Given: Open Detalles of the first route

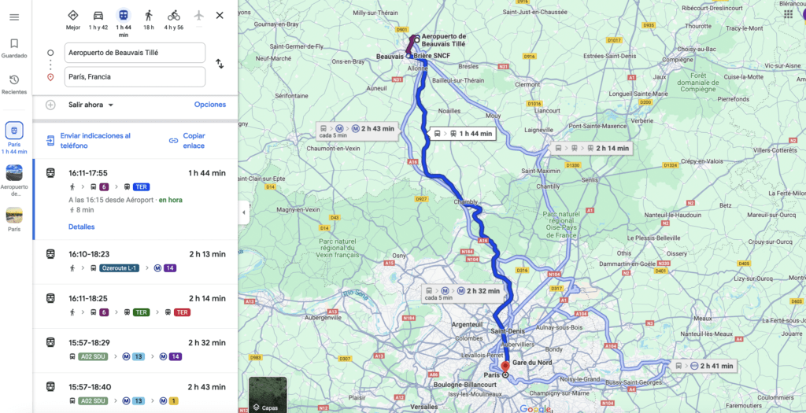Looking at the screenshot, I should pyautogui.click(x=81, y=227).
